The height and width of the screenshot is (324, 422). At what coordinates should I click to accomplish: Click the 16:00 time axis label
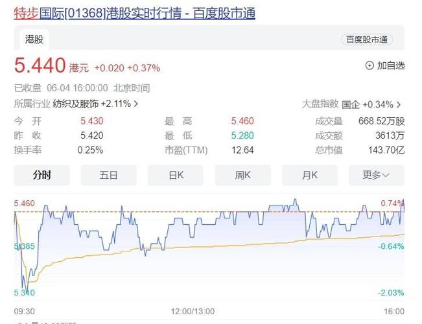coord(394,311)
